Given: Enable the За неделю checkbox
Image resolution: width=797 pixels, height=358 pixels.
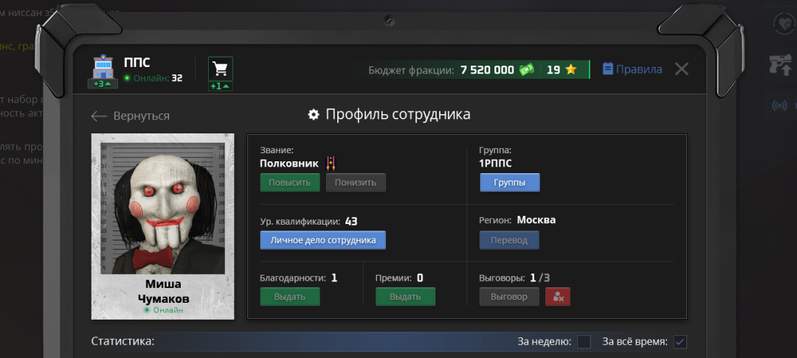Looking at the screenshot, I should click(584, 342).
